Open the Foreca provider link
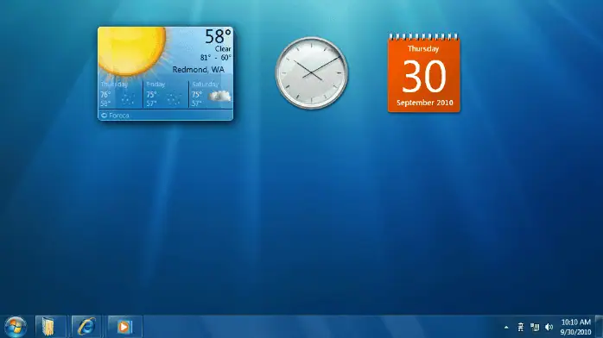The height and width of the screenshot is (338, 603). (x=116, y=116)
